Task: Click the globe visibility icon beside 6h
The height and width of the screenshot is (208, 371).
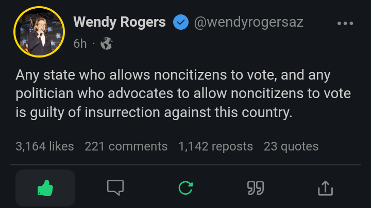Action: 107,44
